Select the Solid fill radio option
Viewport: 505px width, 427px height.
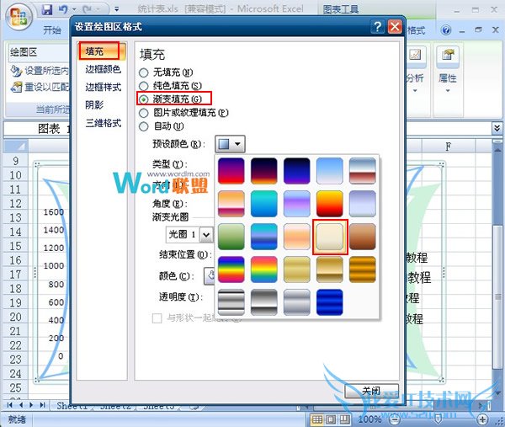[x=144, y=86]
